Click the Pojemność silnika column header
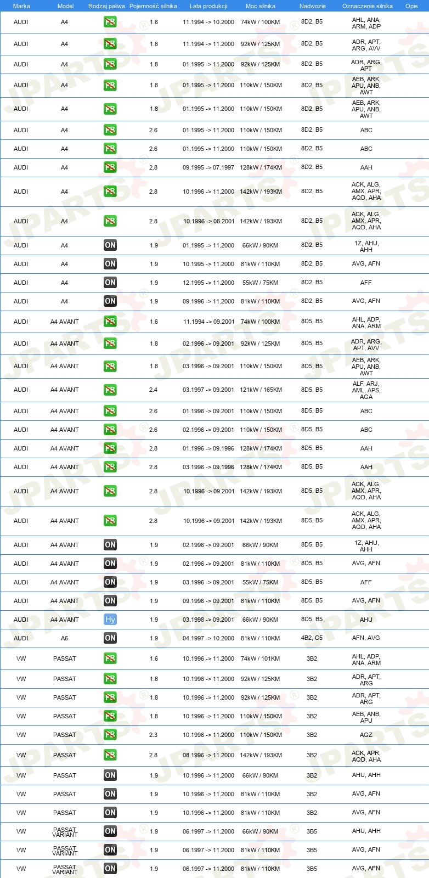Viewport: 429px width, 878px height. pyautogui.click(x=153, y=6)
